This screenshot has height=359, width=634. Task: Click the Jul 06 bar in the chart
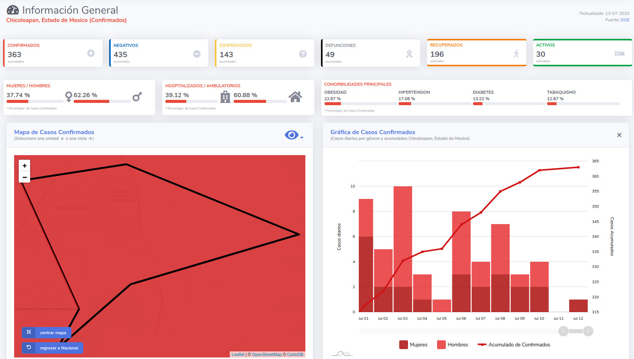(461, 262)
